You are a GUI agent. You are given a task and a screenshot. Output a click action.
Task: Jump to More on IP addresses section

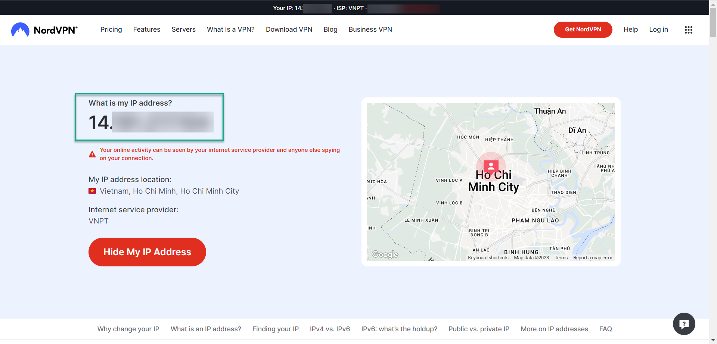555,329
